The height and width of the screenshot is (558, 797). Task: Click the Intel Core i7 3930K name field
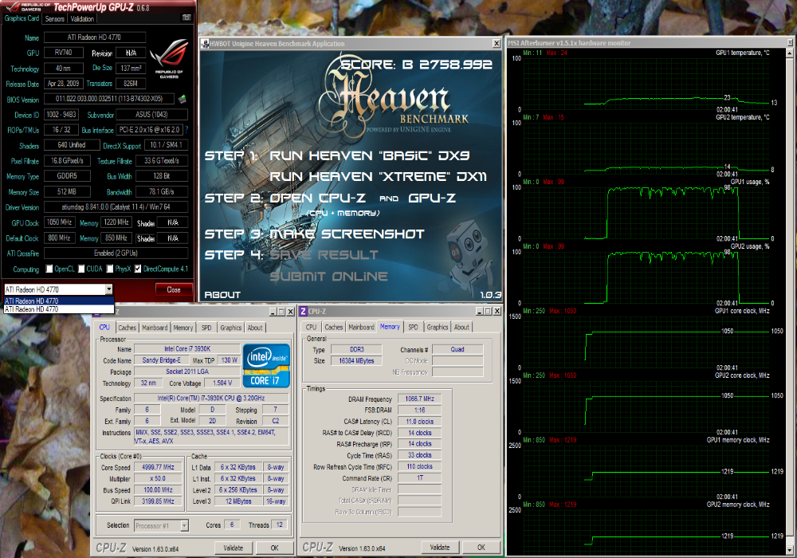point(187,348)
